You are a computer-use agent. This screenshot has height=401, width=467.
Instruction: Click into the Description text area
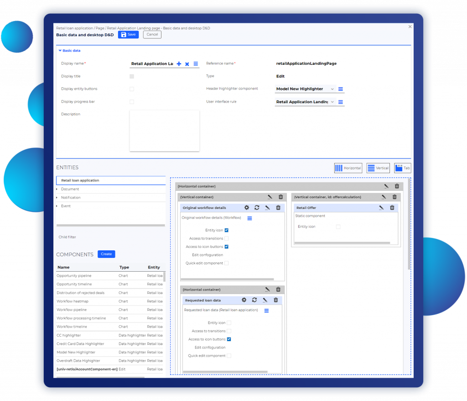click(164, 131)
